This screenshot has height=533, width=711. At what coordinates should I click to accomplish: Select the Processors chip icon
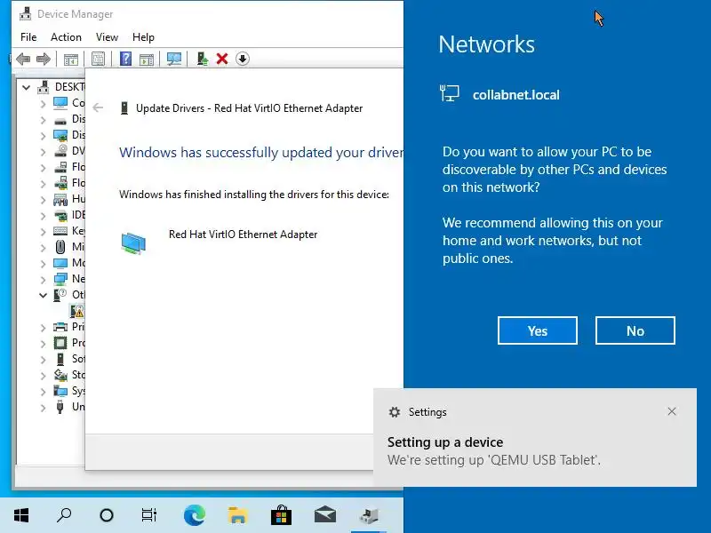click(x=60, y=343)
